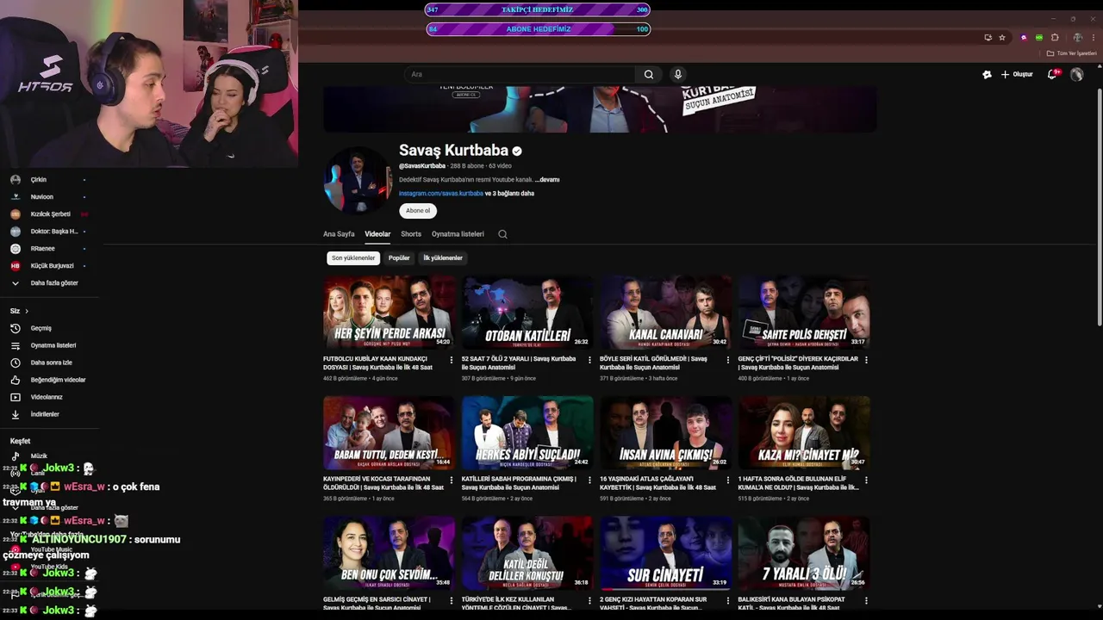Click the green extension icon in toolbar
Image resolution: width=1103 pixels, height=620 pixels.
point(1039,37)
